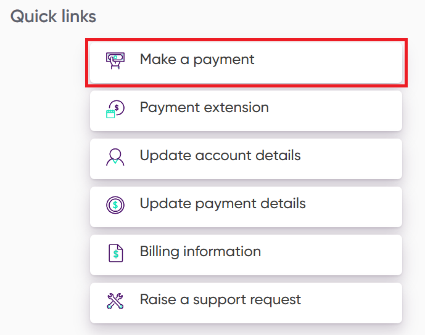Select the Update payment details text
Image resolution: width=425 pixels, height=335 pixels.
click(x=223, y=204)
